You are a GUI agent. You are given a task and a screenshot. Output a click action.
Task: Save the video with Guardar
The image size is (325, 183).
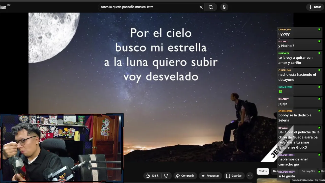234,176
